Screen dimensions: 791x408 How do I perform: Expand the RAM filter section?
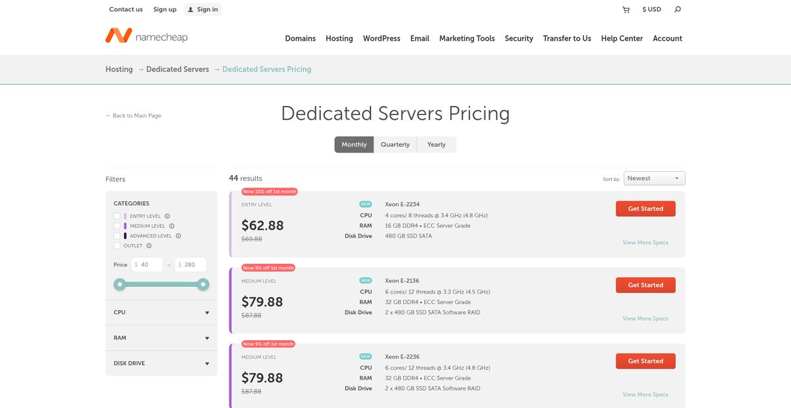pos(161,338)
